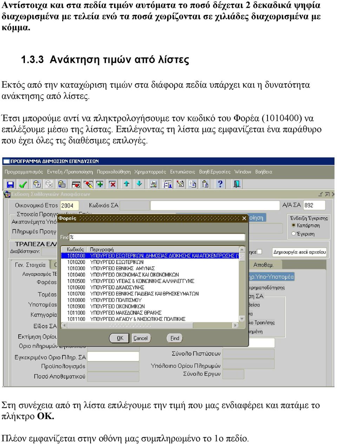Open the Βοηθ.Εργασίες menu
This screenshot has width=337, height=444.
click(215, 172)
